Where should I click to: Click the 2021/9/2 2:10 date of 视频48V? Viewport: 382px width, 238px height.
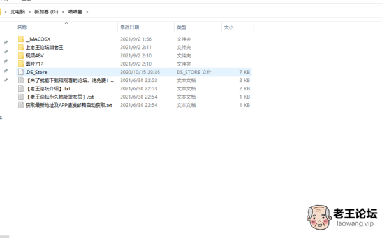pos(136,55)
